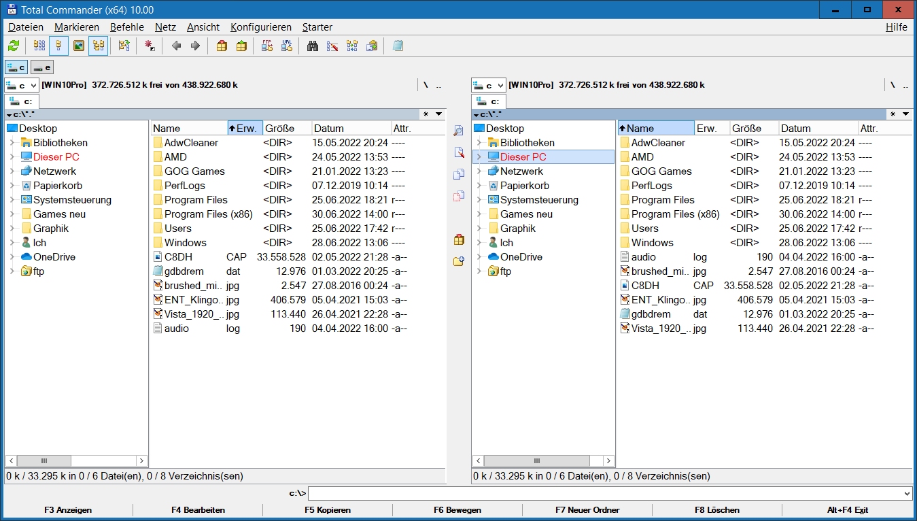Image resolution: width=917 pixels, height=521 pixels.
Task: Click new folder icon in middle bar
Action: point(459,261)
